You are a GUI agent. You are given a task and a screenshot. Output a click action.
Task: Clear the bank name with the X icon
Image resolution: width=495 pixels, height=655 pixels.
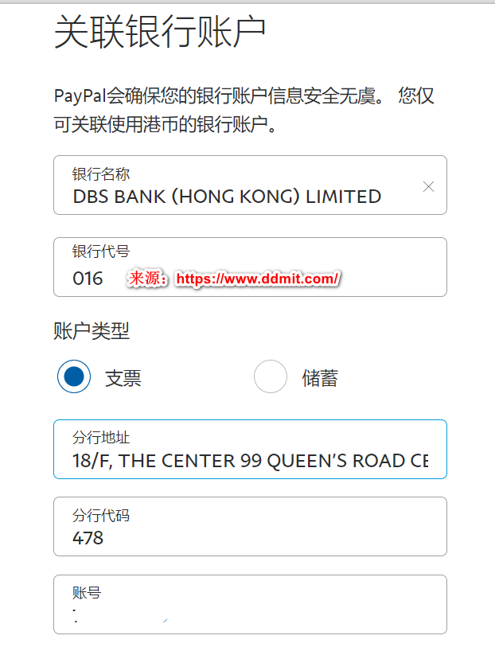click(x=428, y=186)
